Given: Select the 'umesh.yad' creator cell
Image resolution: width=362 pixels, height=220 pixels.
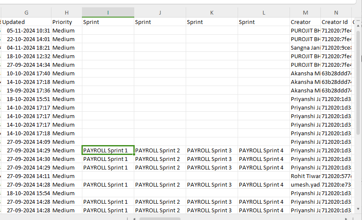Looking at the screenshot, I should 305,185.
